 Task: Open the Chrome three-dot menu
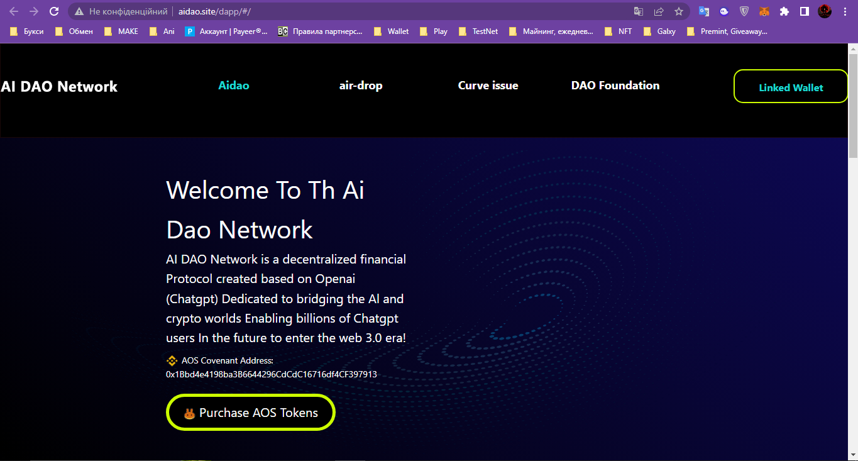845,11
